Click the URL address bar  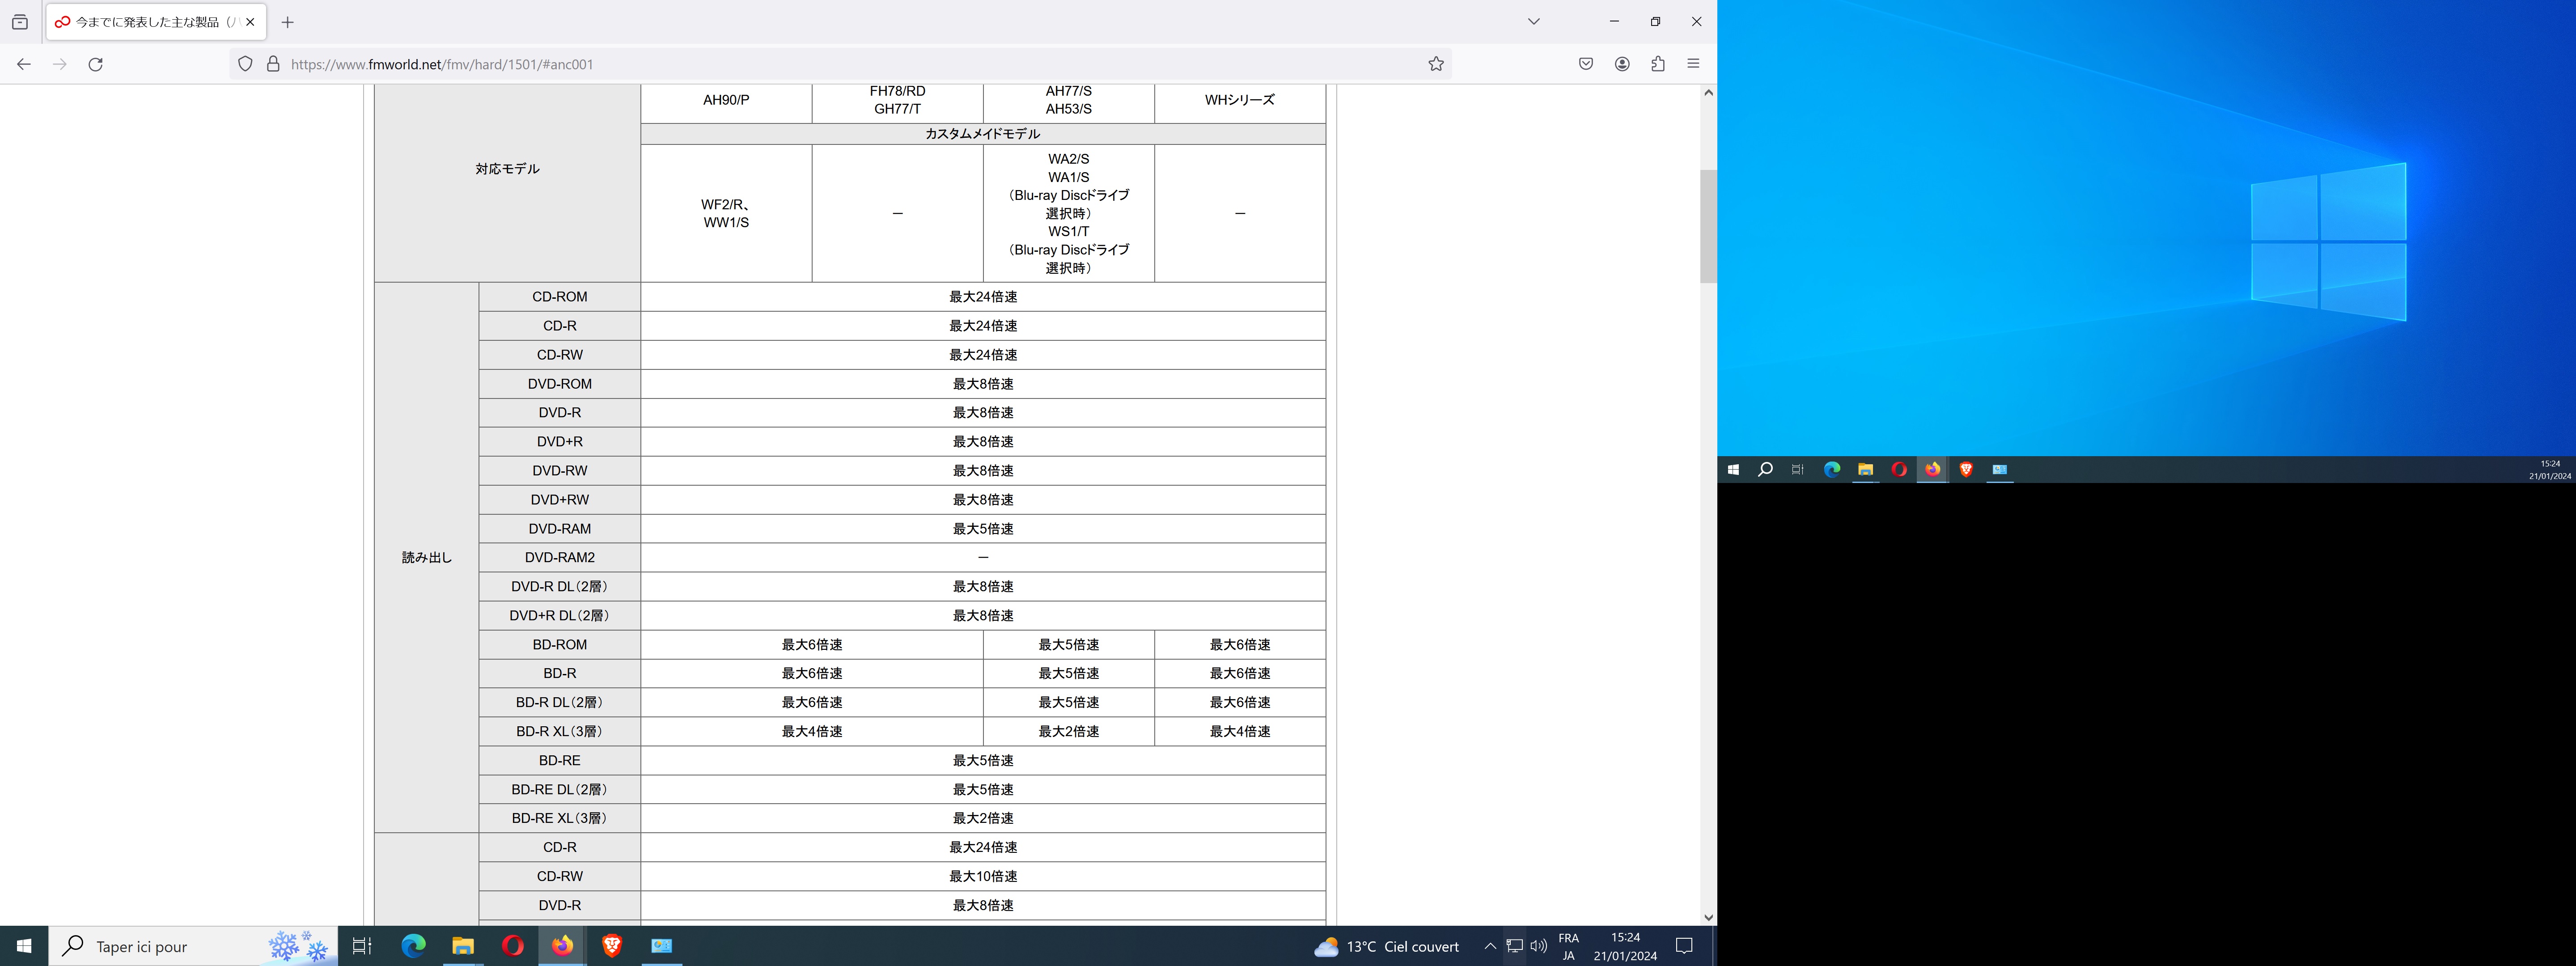tap(840, 64)
